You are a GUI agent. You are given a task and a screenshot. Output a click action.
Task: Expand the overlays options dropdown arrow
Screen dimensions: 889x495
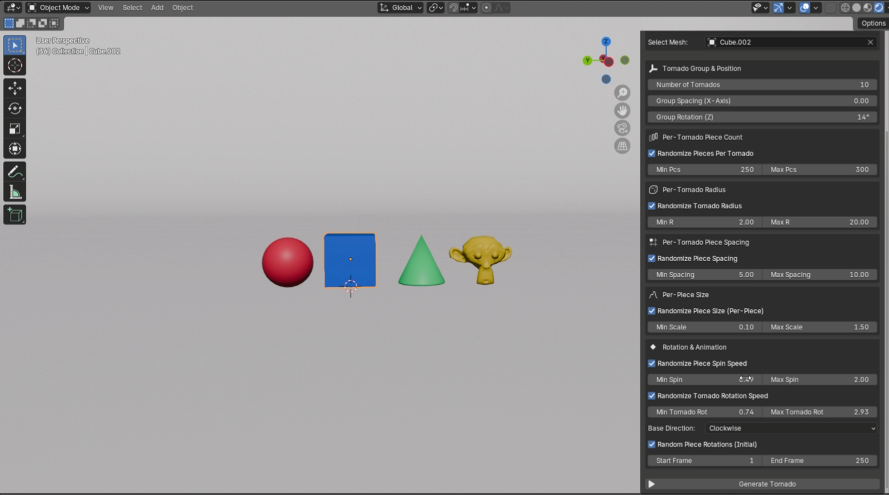tap(816, 8)
